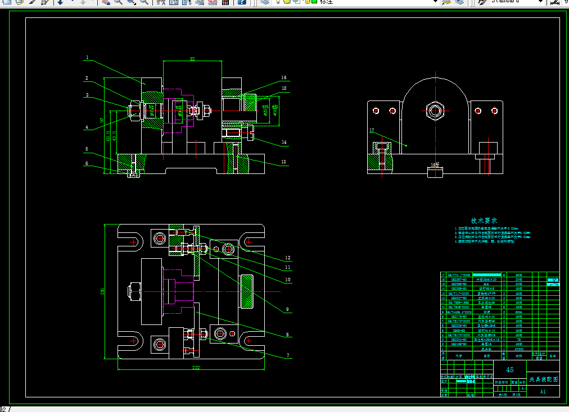Screen dimensions: 569x412
Task: Click the Undo arrow in the toolbar
Action: 60,2
